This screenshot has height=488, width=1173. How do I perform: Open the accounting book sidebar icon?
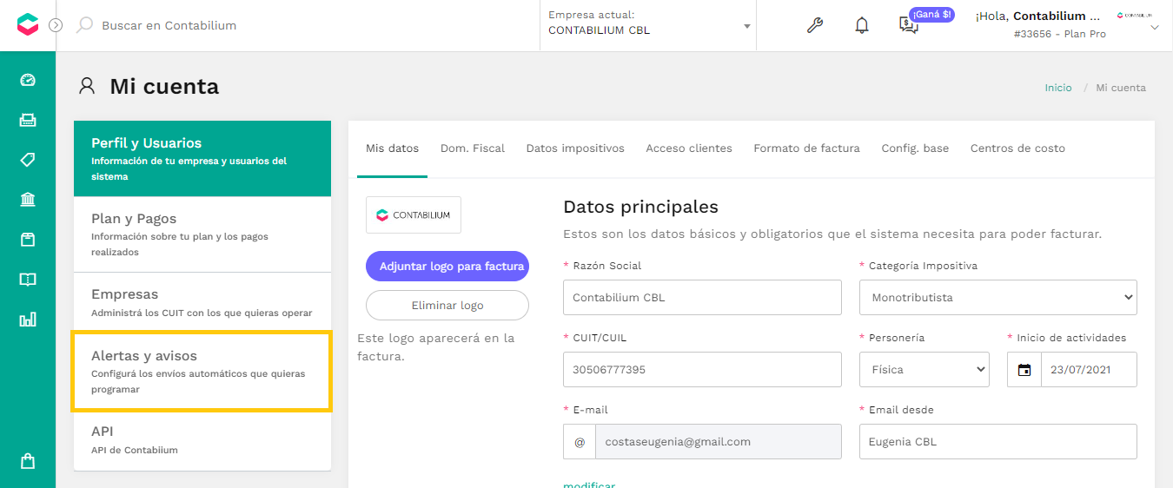tap(28, 280)
